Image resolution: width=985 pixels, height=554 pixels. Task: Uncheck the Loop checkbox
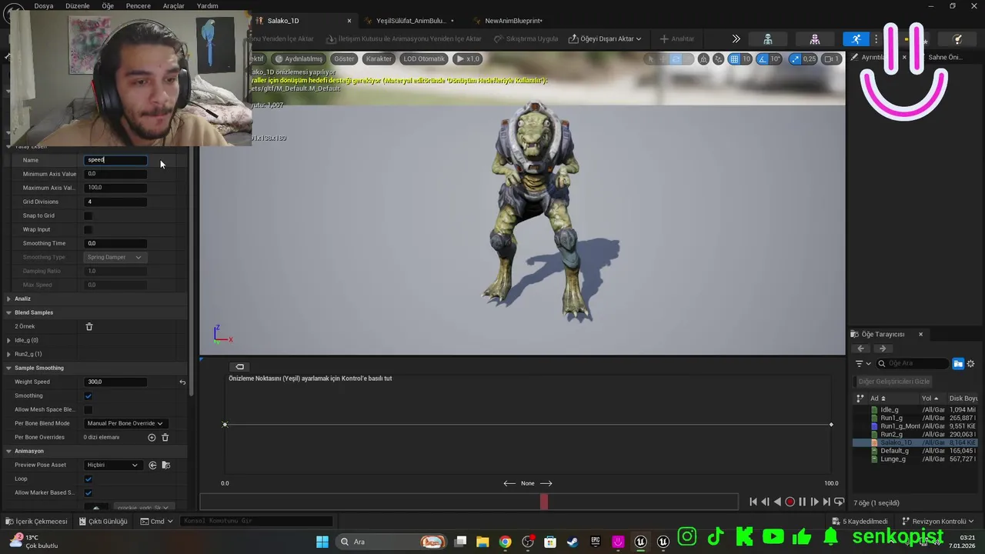[x=88, y=479]
